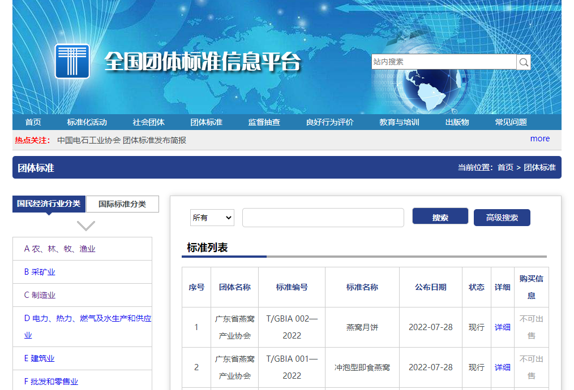Focus the standards search text box
Viewport: 574px width, 390px height.
point(323,218)
